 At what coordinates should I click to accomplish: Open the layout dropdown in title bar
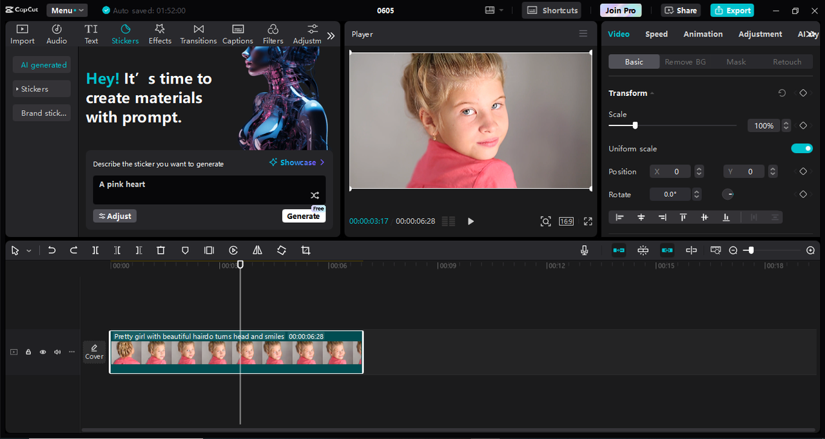494,10
